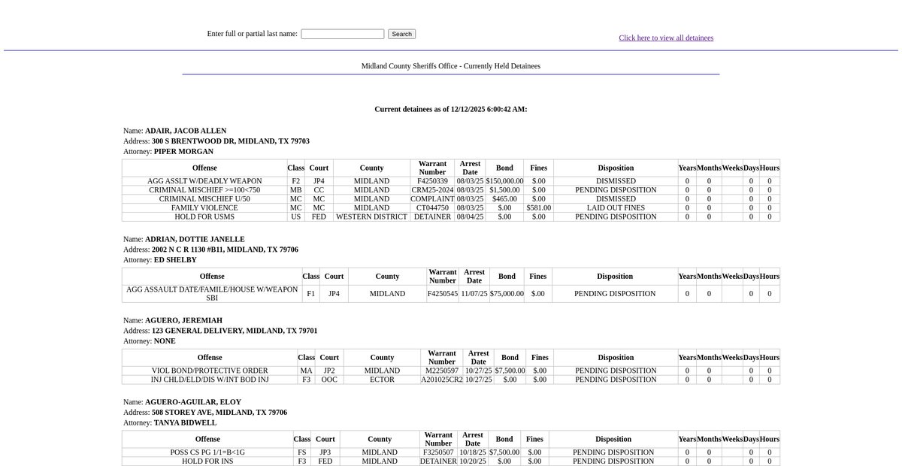
Task: Click the WESTERN DISTRICT county cell
Action: click(x=371, y=217)
